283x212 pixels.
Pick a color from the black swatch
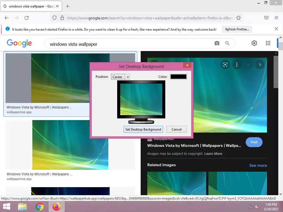178,77
